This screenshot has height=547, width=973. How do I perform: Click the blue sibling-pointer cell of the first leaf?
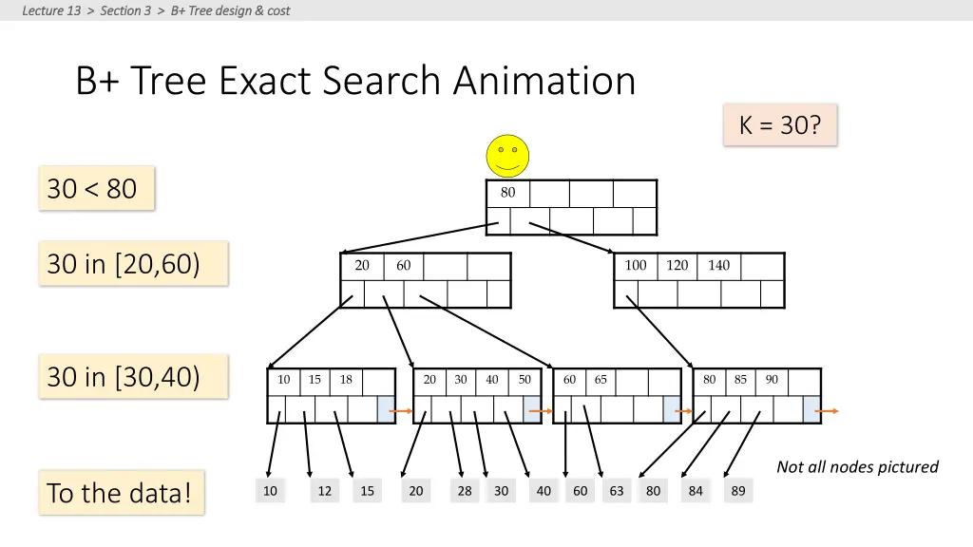coord(386,409)
